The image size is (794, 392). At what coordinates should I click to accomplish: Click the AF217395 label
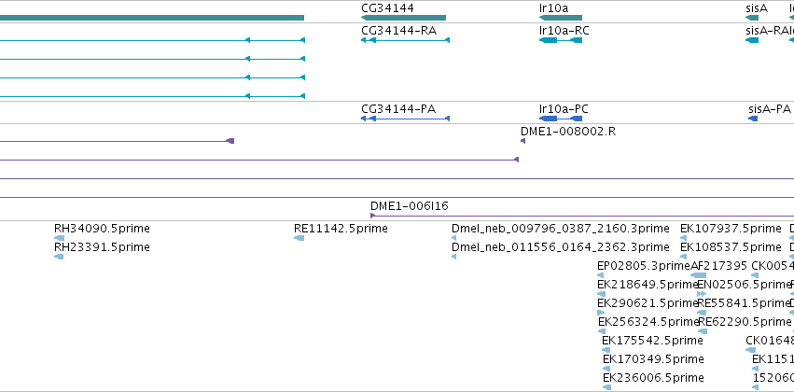(719, 266)
